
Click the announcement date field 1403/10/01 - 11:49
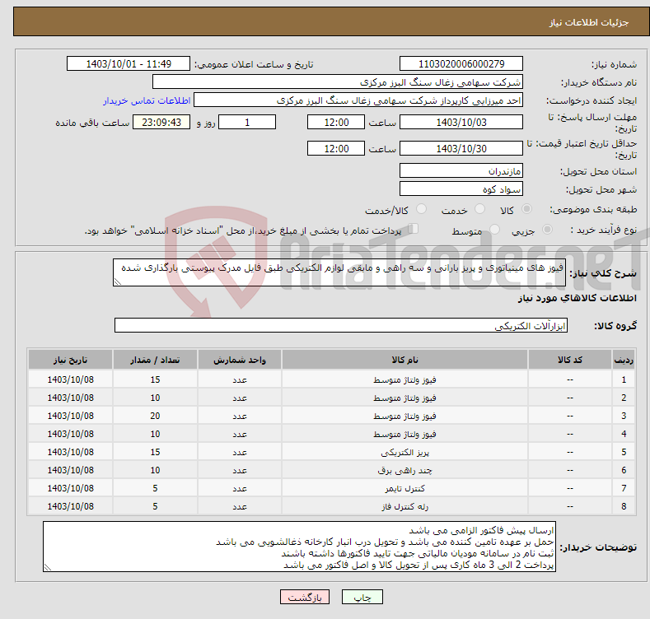tap(129, 64)
